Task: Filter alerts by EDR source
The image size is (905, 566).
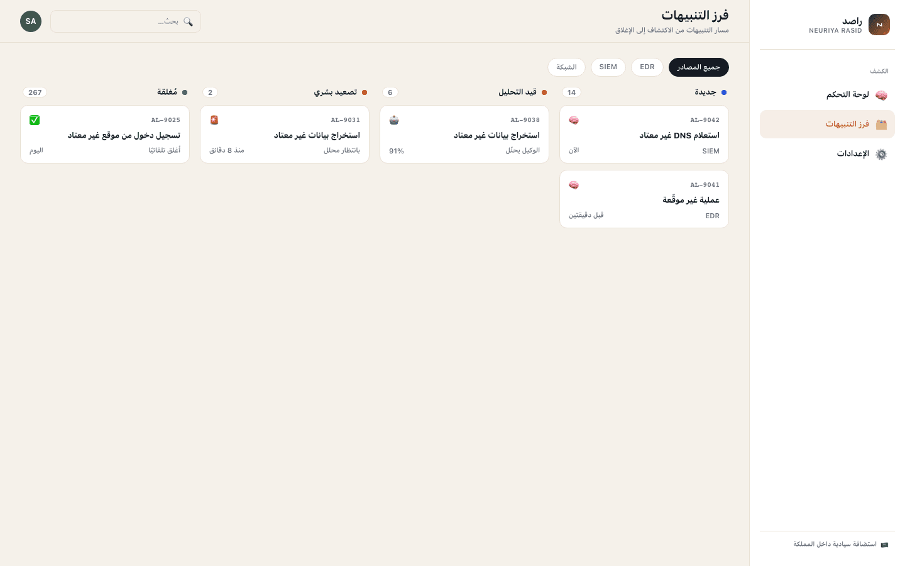Action: pyautogui.click(x=647, y=67)
